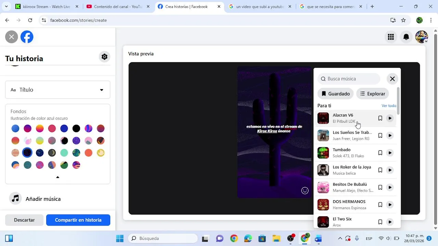Show hidden system tray icons chevron

point(340,238)
